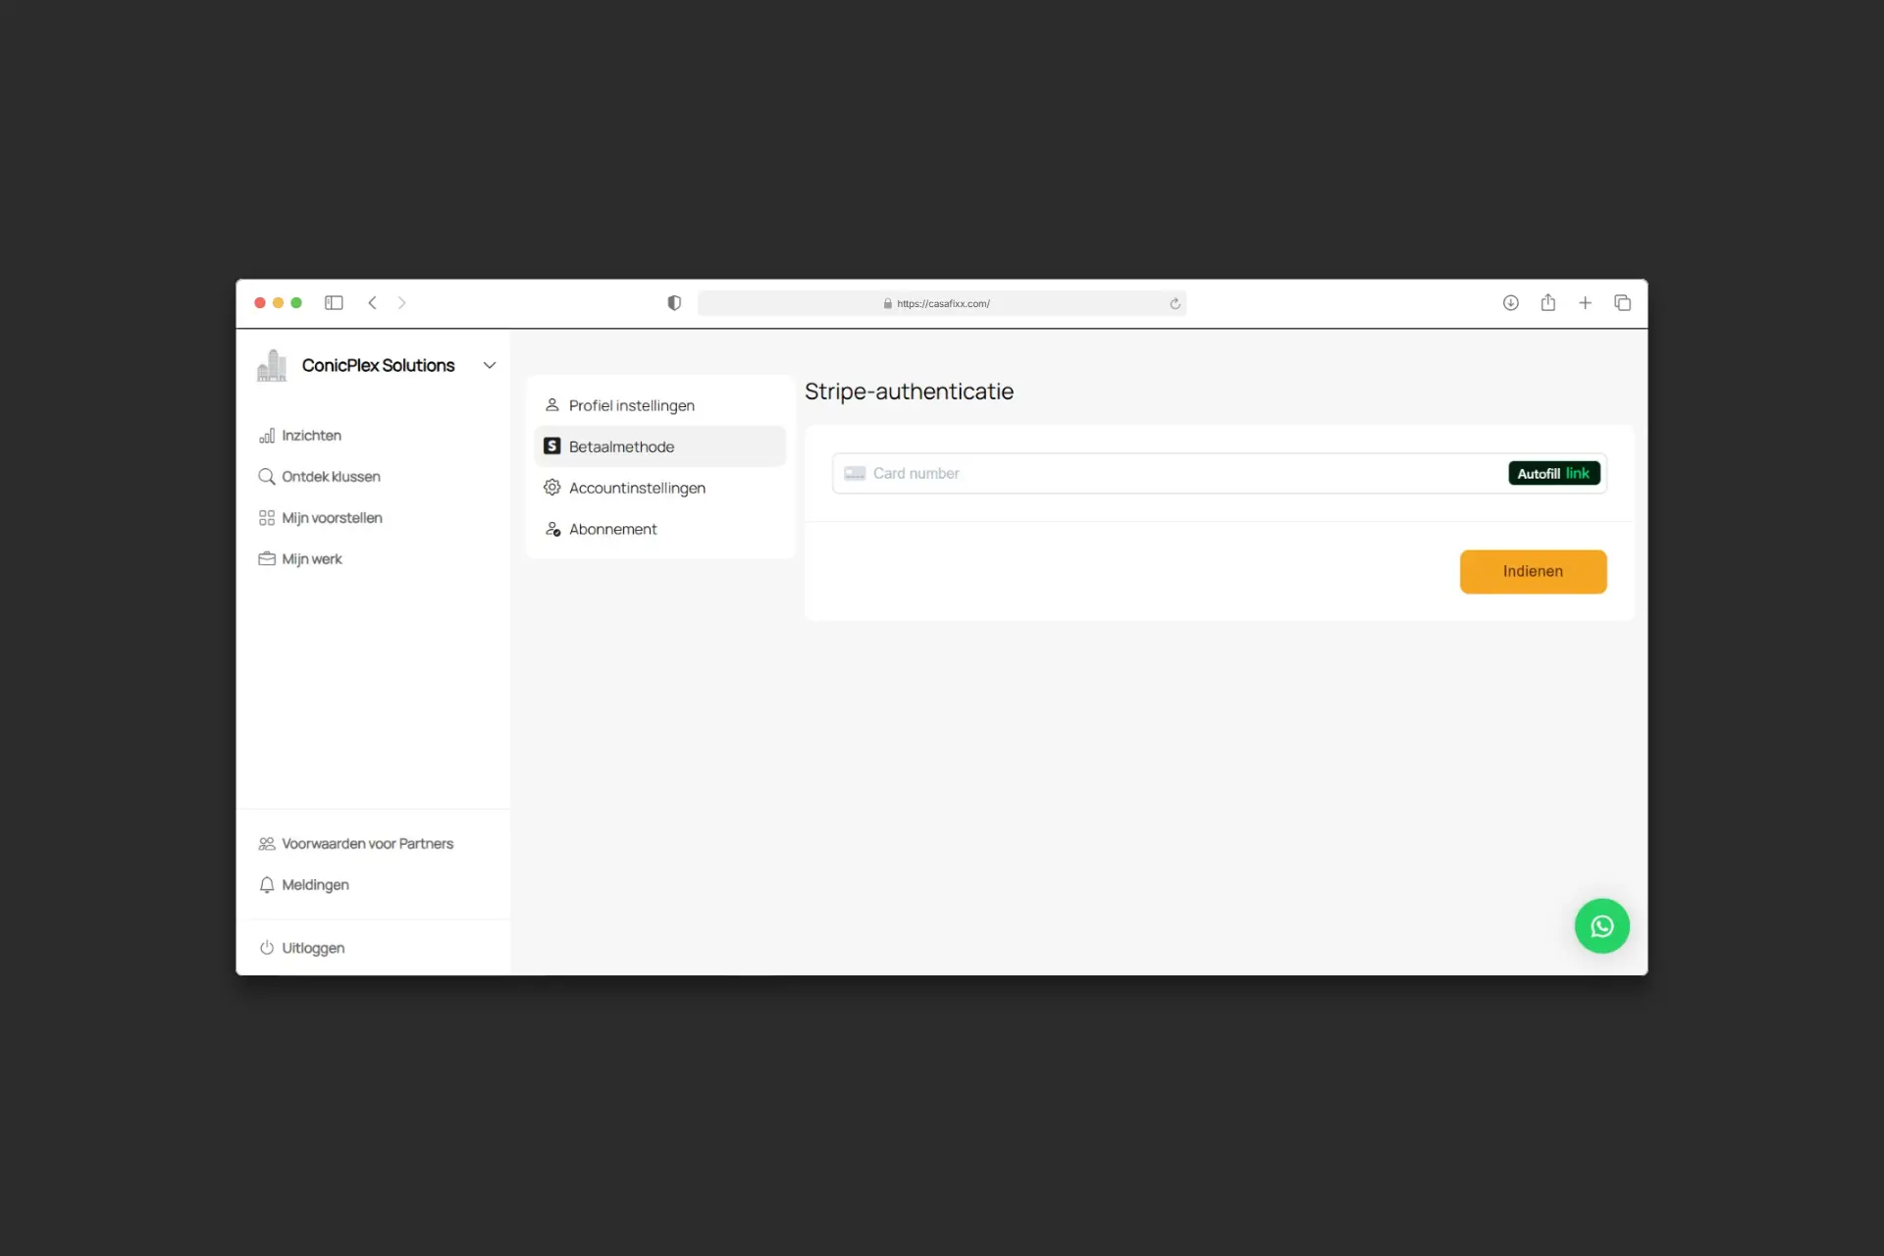1884x1256 pixels.
Task: Click Uitloggen to log out
Action: click(312, 948)
